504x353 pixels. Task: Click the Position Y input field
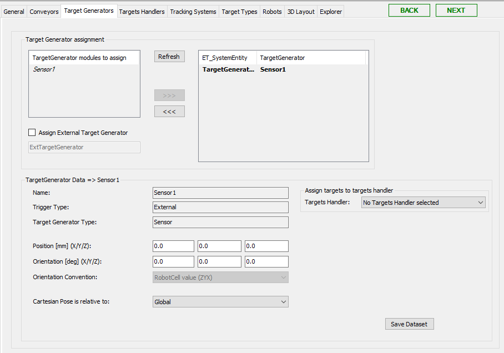pyautogui.click(x=219, y=246)
